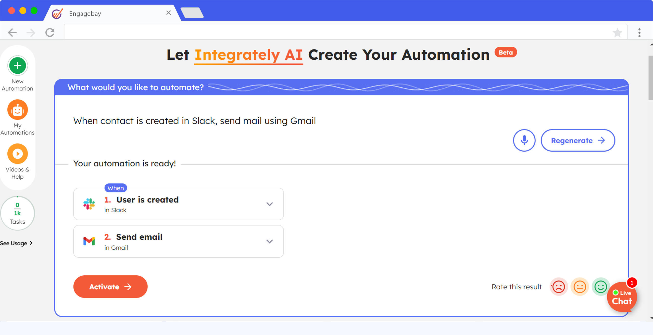Image resolution: width=653 pixels, height=335 pixels.
Task: Click 'Rate this result' label
Action: [517, 287]
